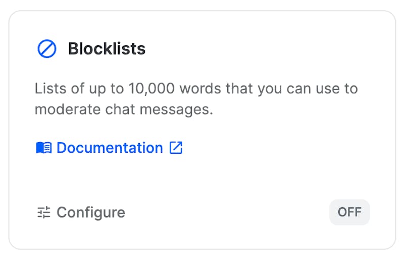The height and width of the screenshot is (255, 404).
Task: Click the blank area right of Blocklists title
Action: (x=263, y=49)
